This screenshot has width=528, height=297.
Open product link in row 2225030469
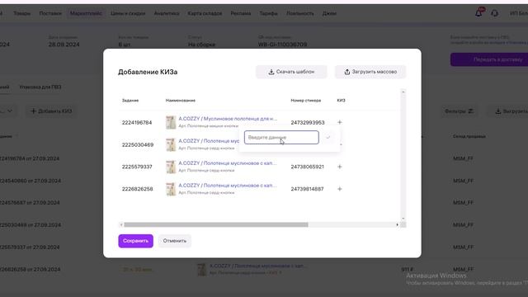(x=209, y=141)
